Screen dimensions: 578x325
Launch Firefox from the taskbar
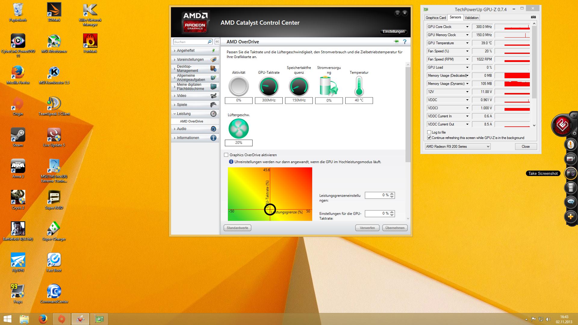coord(43,319)
